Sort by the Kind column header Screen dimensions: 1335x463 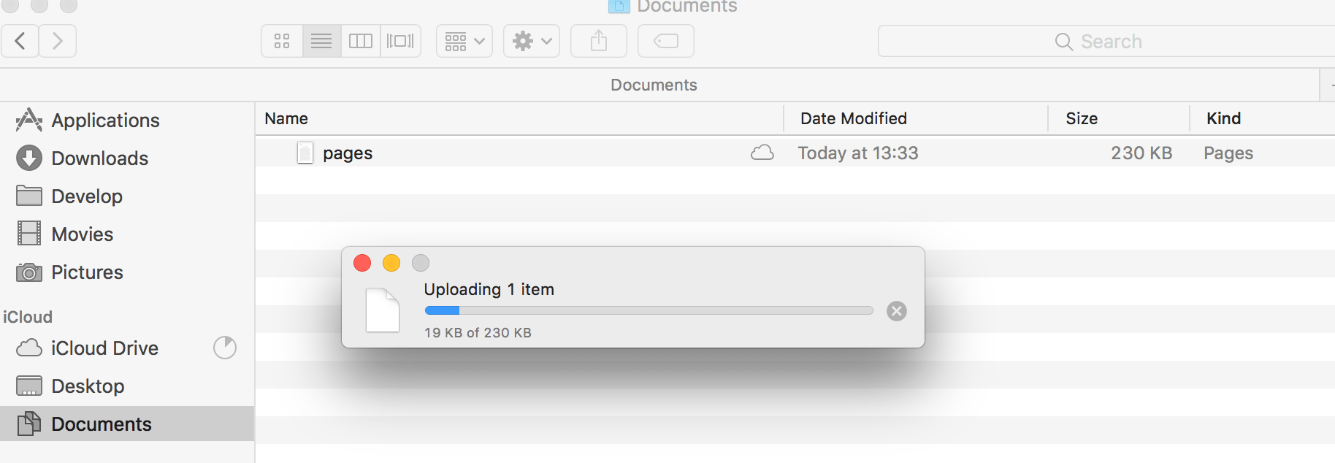[x=1223, y=118]
